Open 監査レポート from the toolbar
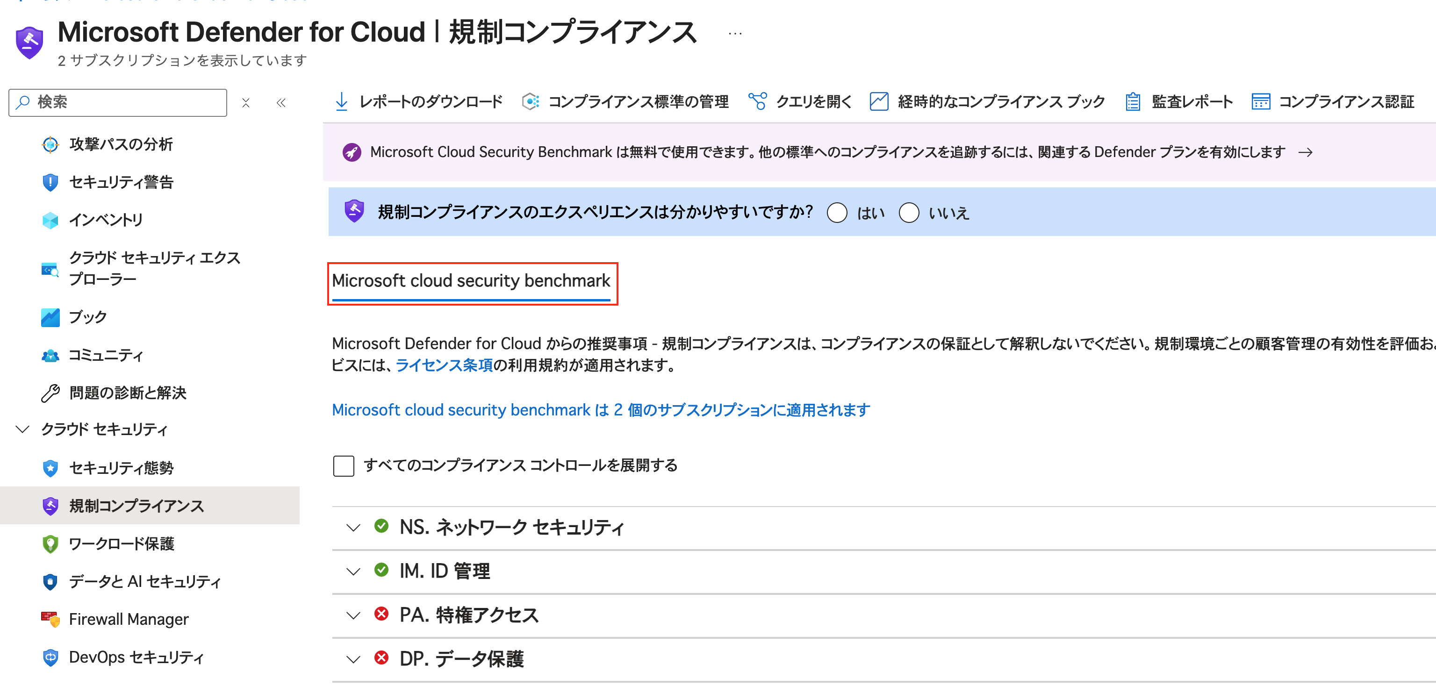Image resolution: width=1436 pixels, height=686 pixels. pos(1192,101)
